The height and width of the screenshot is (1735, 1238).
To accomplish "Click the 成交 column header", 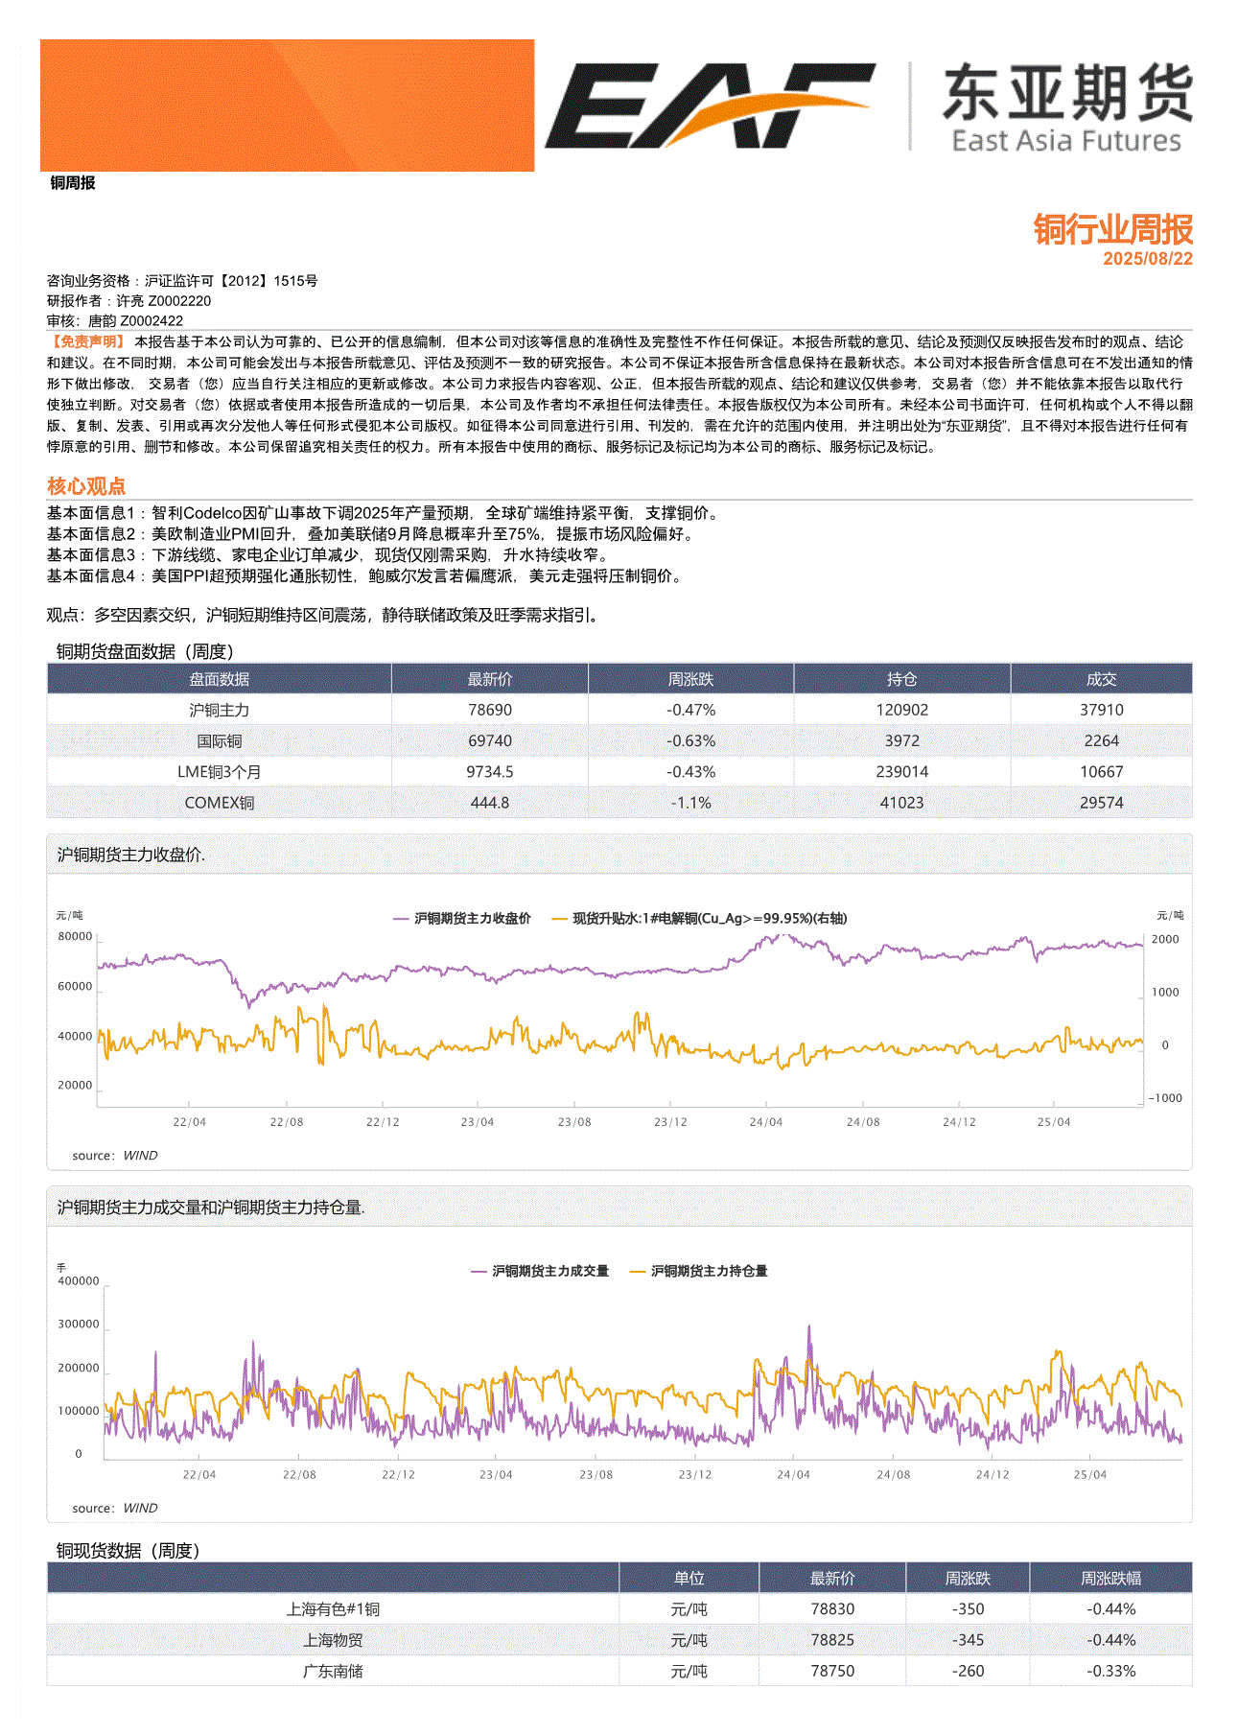I will click(x=1102, y=679).
